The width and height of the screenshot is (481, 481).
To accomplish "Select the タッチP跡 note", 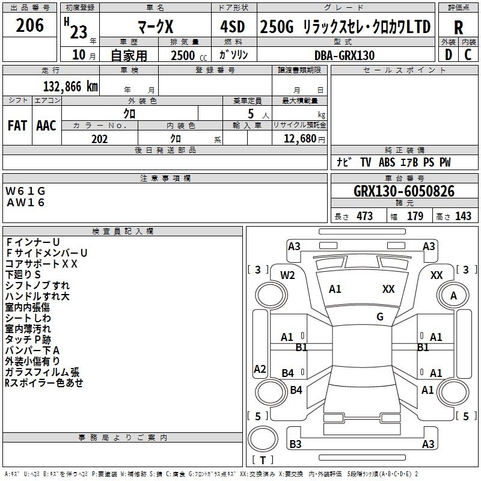I will point(28,340).
